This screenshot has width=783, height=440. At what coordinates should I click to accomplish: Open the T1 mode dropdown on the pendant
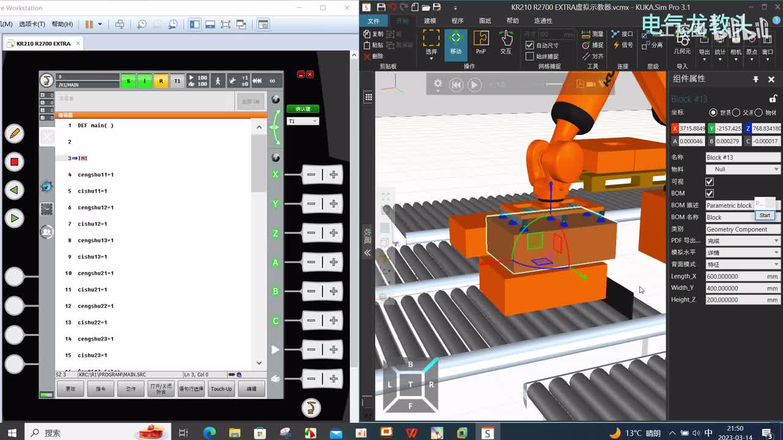coord(303,121)
